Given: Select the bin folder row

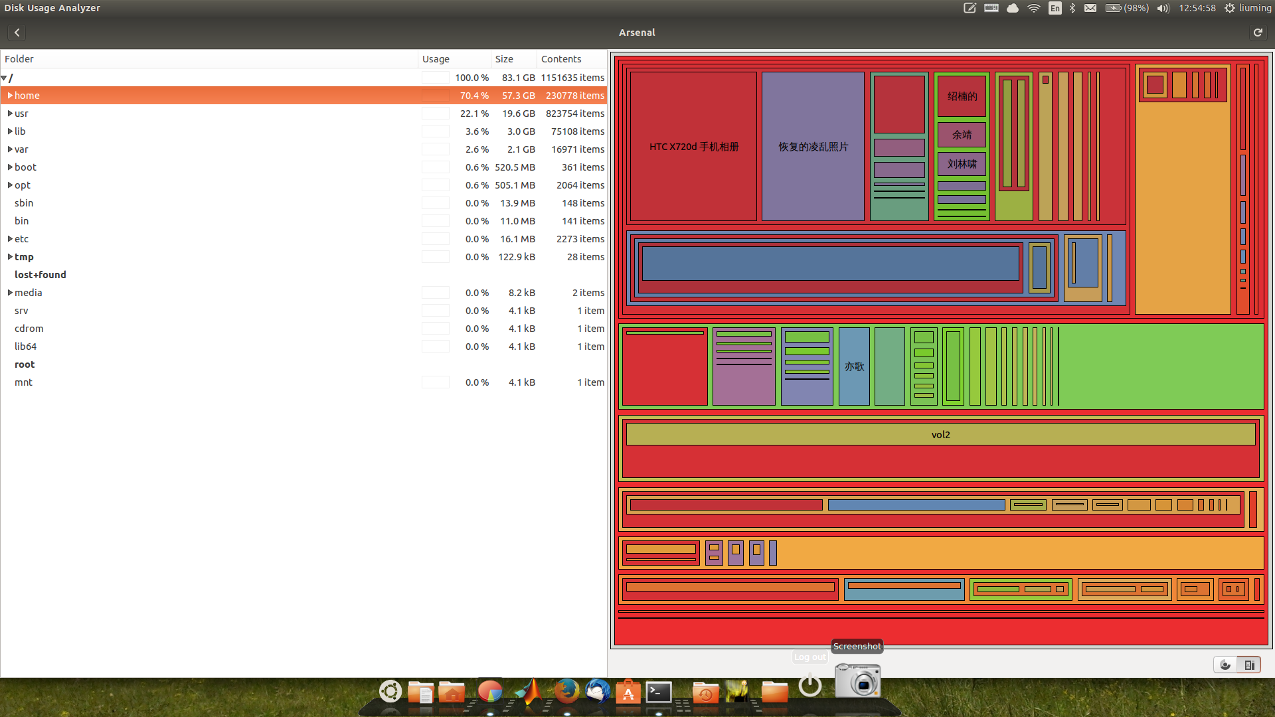Looking at the screenshot, I should pyautogui.click(x=303, y=221).
